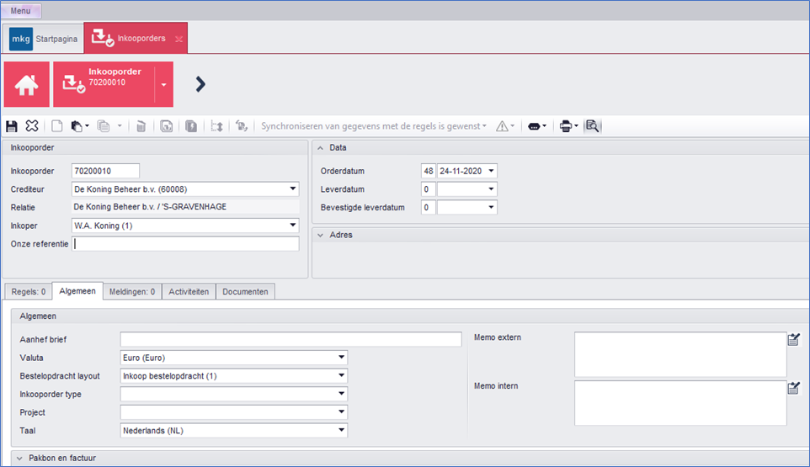
Task: Open the Menu button
Action: tap(21, 11)
